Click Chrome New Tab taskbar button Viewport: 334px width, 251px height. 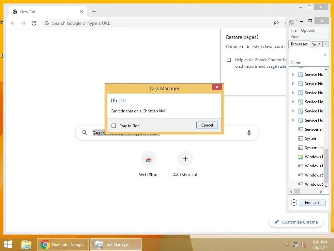[63, 244]
